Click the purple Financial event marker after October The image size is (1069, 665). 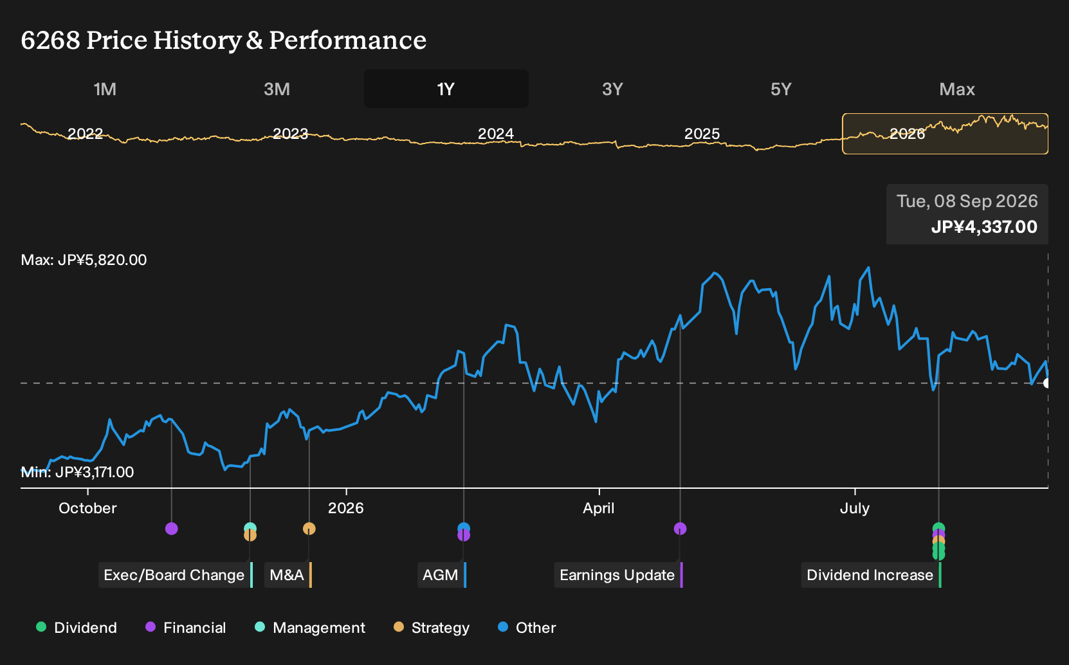click(x=171, y=529)
